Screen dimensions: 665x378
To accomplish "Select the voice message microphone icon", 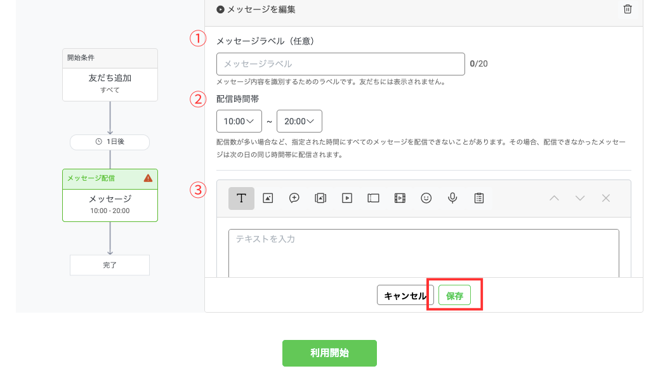I will (452, 198).
